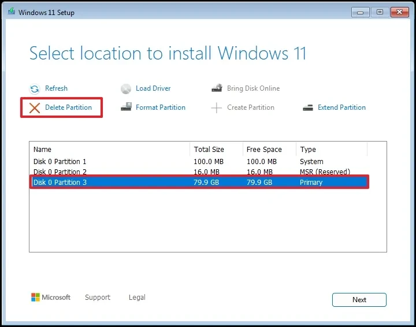Image resolution: width=416 pixels, height=327 pixels.
Task: Sort by the Free Space column header
Action: pos(268,149)
